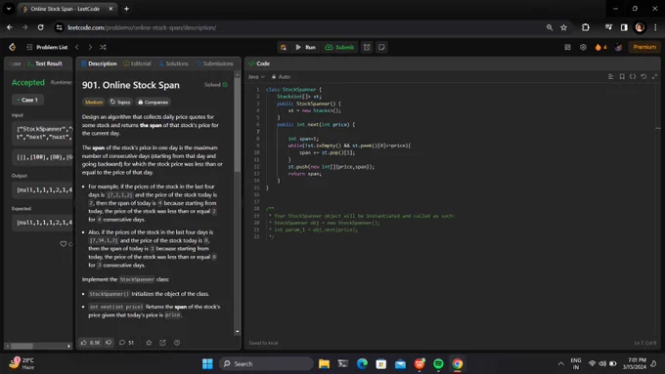Screen dimensions: 665x374
Task: Click the Medium difficulty badge
Action: pyautogui.click(x=94, y=103)
